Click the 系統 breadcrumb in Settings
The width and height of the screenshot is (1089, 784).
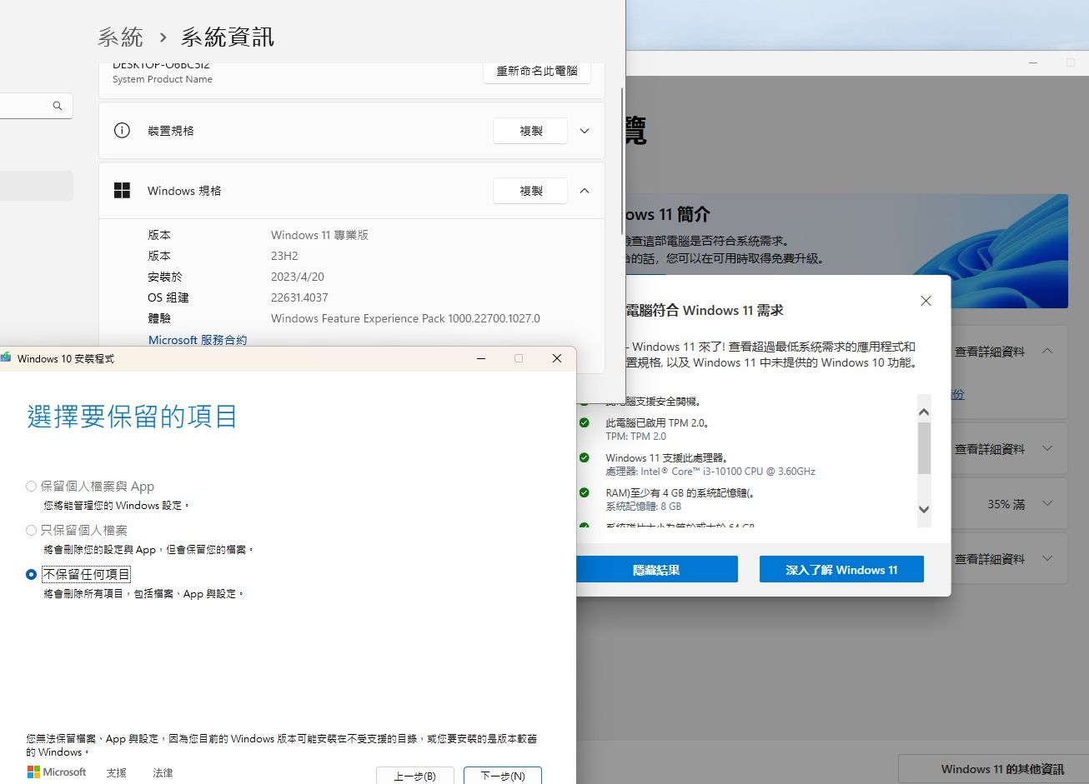pos(121,37)
